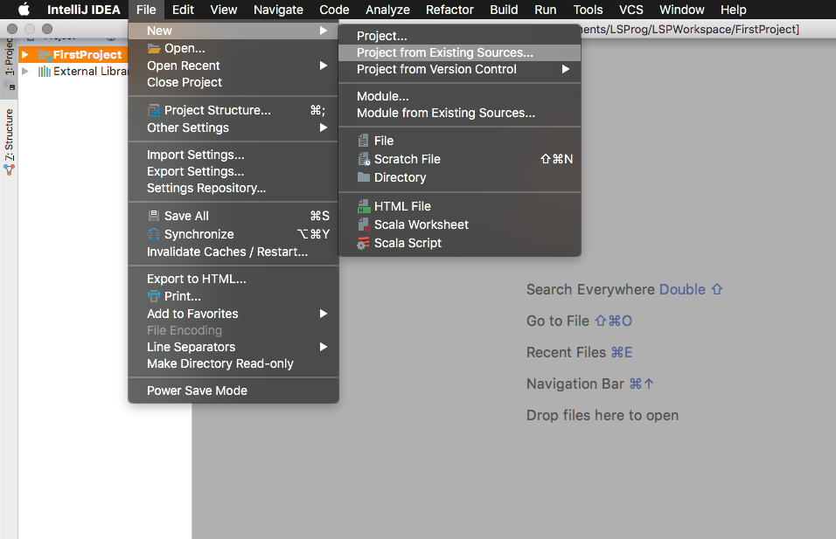The width and height of the screenshot is (836, 539).
Task: Toggle Power Save Mode
Action: coord(233,391)
